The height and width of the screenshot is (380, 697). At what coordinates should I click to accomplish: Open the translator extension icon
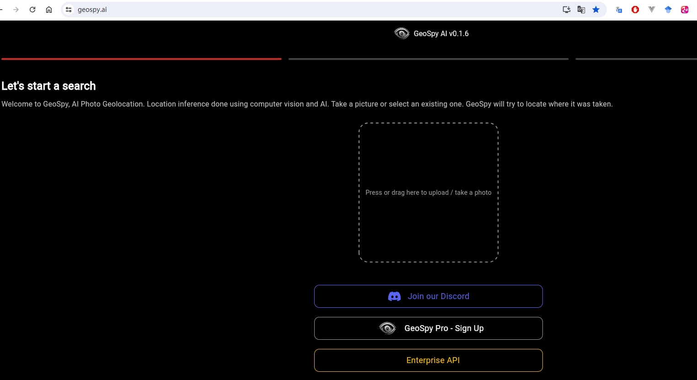pos(619,10)
